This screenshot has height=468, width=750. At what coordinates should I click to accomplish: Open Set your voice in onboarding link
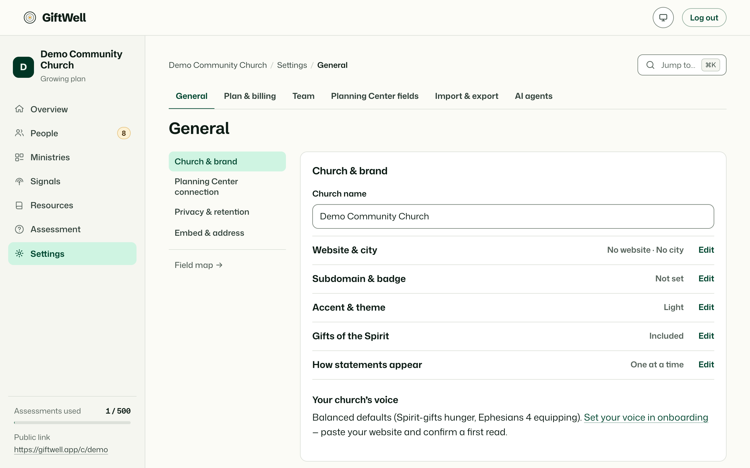[646, 418]
